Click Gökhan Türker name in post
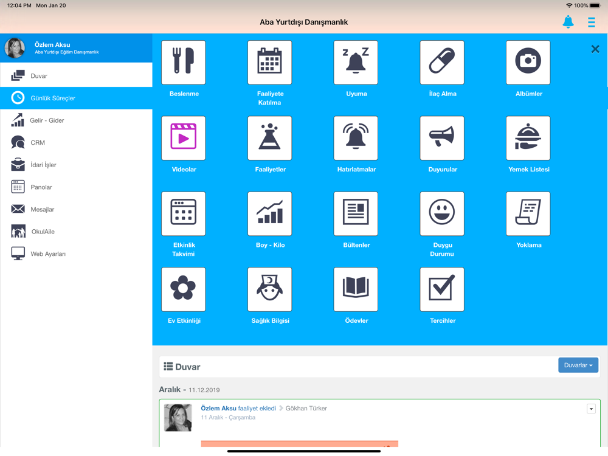This screenshot has width=608, height=456. (306, 409)
